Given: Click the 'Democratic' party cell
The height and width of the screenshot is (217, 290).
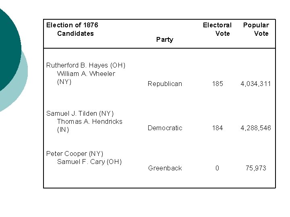Looking at the screenshot, I should (x=165, y=128).
